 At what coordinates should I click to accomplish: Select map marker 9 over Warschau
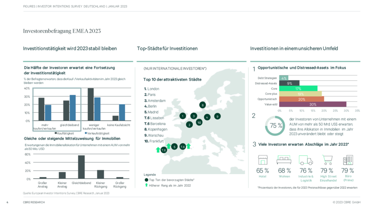tap(217, 116)
